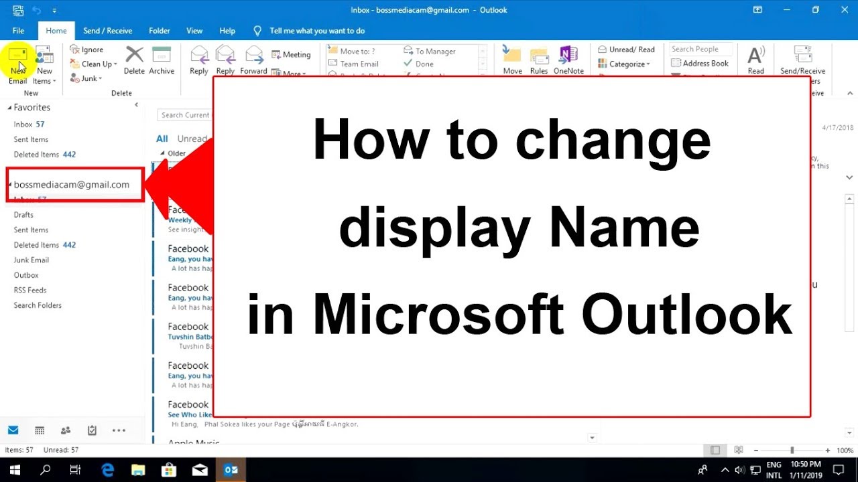Select Done quick step
The height and width of the screenshot is (482, 858).
(419, 64)
